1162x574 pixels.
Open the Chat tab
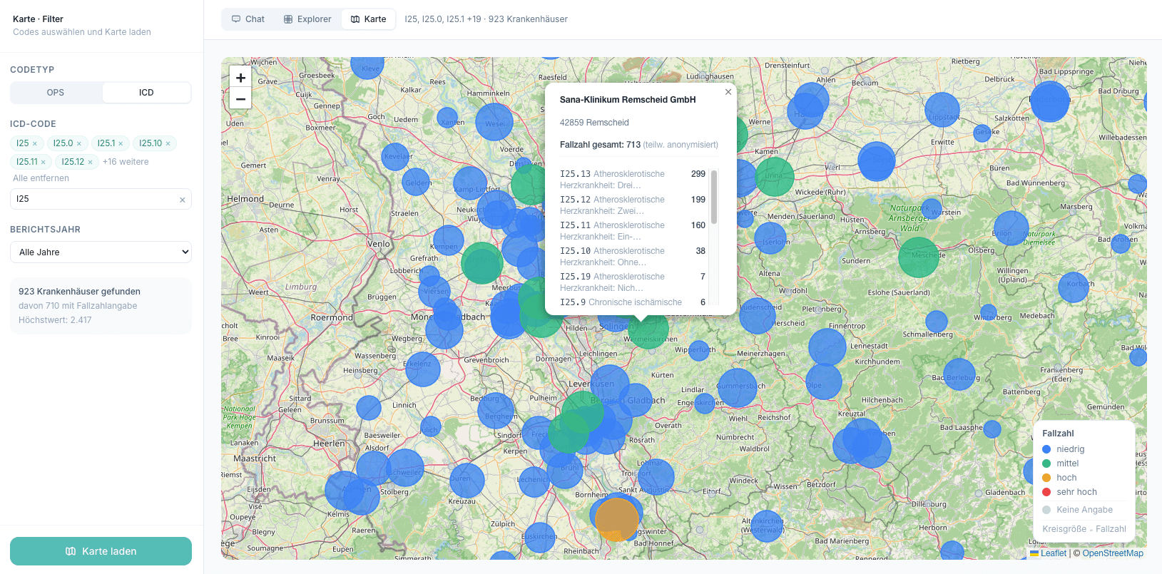pyautogui.click(x=248, y=19)
